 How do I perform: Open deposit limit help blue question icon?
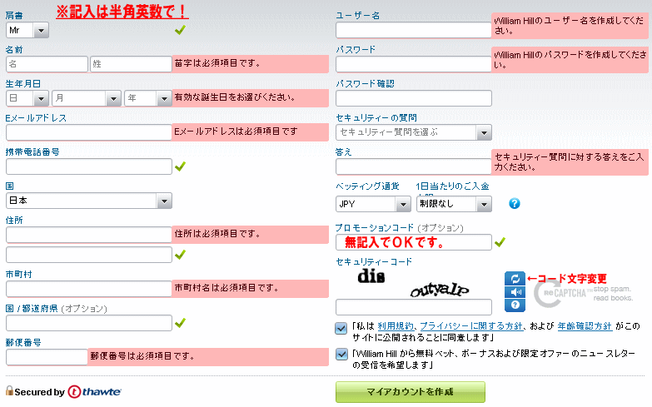tap(515, 203)
